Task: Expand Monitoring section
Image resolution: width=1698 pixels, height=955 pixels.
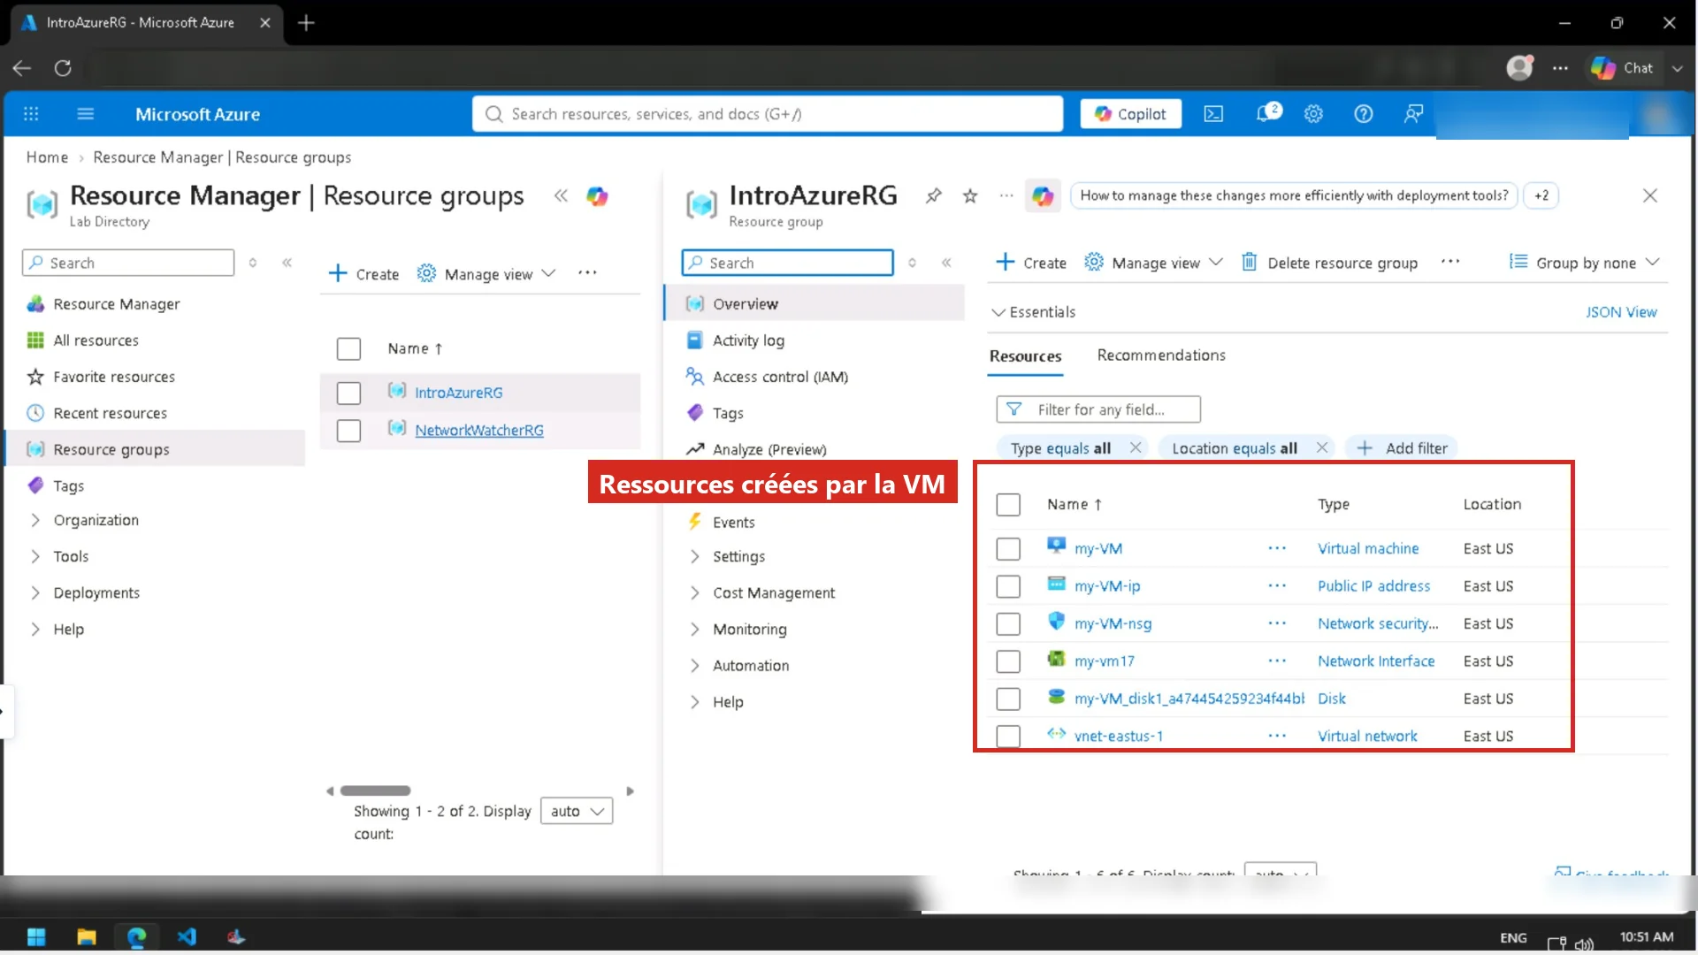Action: tap(694, 629)
